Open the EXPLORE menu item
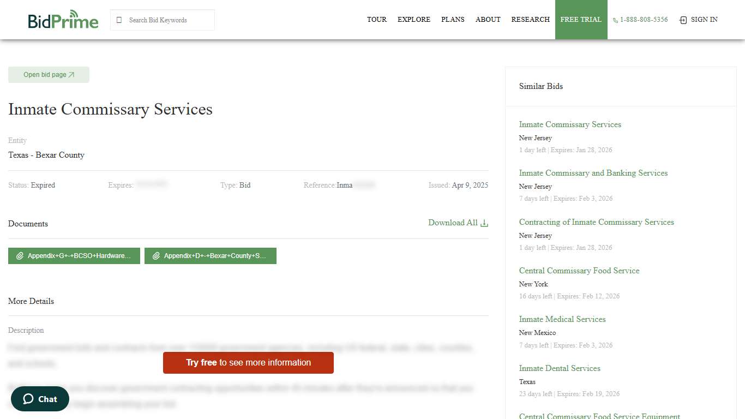This screenshot has width=745, height=419. click(x=414, y=20)
